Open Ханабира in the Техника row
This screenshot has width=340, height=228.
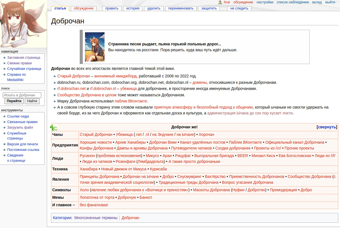[x=89, y=169]
